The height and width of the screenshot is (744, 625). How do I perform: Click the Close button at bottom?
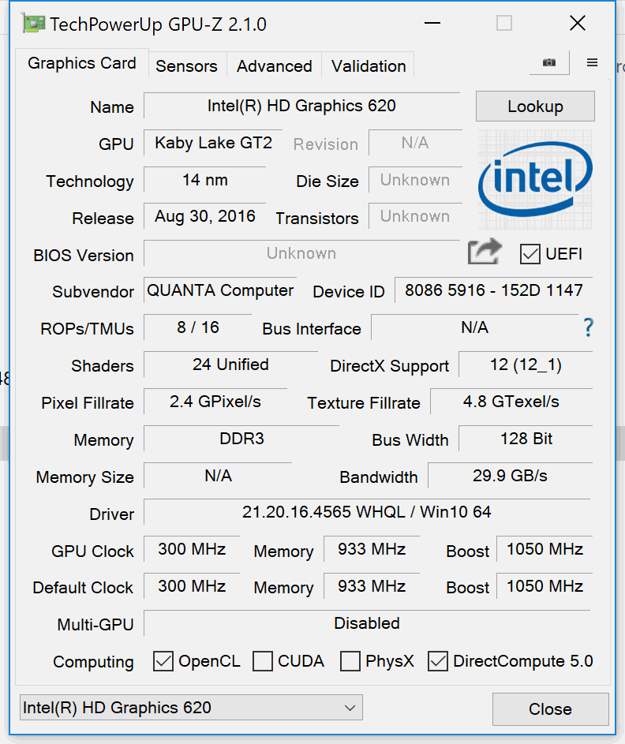click(550, 709)
